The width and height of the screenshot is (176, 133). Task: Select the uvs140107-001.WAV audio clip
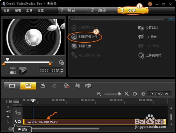point(94,122)
